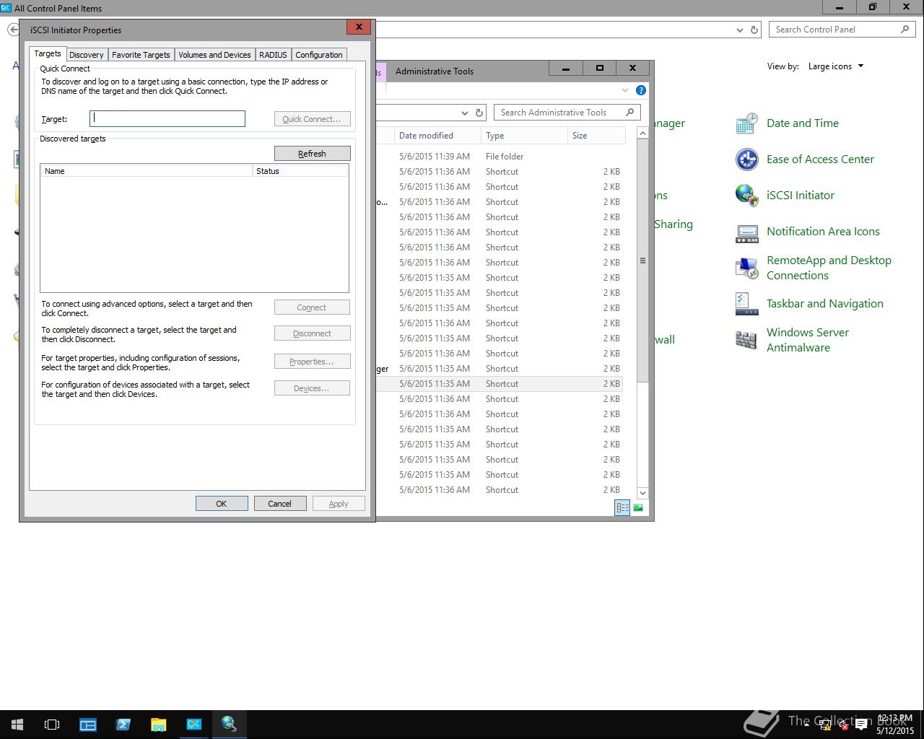Open the RemoteApp and Desktop Connections icon
The height and width of the screenshot is (739, 924).
746,268
